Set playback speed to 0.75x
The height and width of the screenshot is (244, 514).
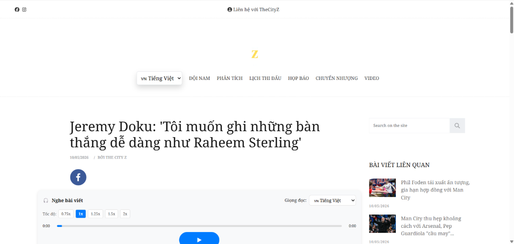[x=66, y=214]
